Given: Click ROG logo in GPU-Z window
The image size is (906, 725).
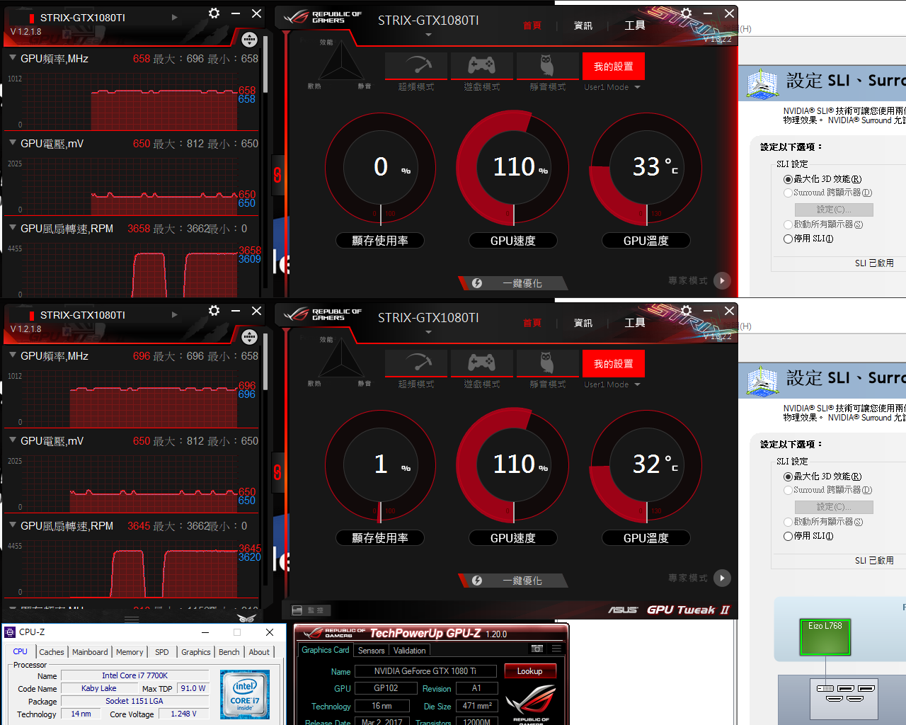Looking at the screenshot, I should point(532,704).
